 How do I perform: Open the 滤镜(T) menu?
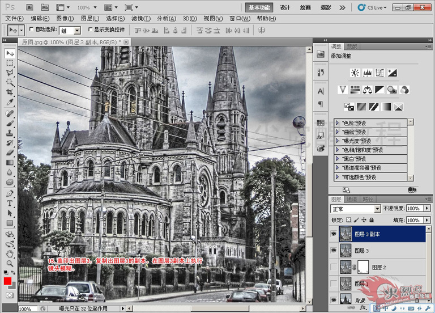coord(141,19)
